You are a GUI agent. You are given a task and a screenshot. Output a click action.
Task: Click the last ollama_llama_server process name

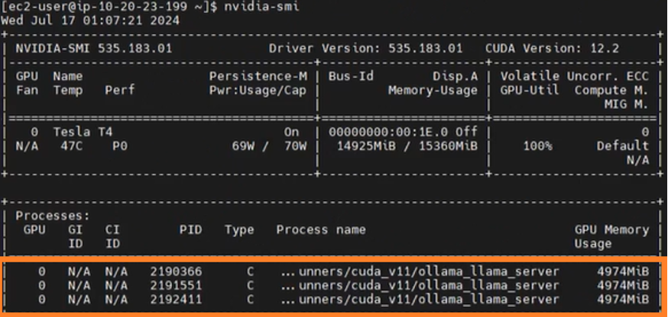[420, 299]
